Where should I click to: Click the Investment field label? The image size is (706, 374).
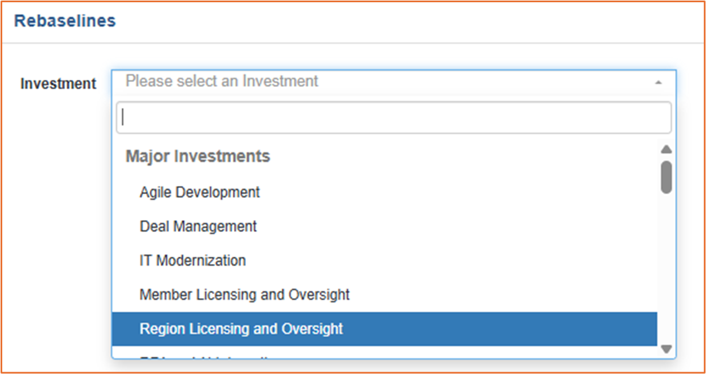pyautogui.click(x=59, y=84)
